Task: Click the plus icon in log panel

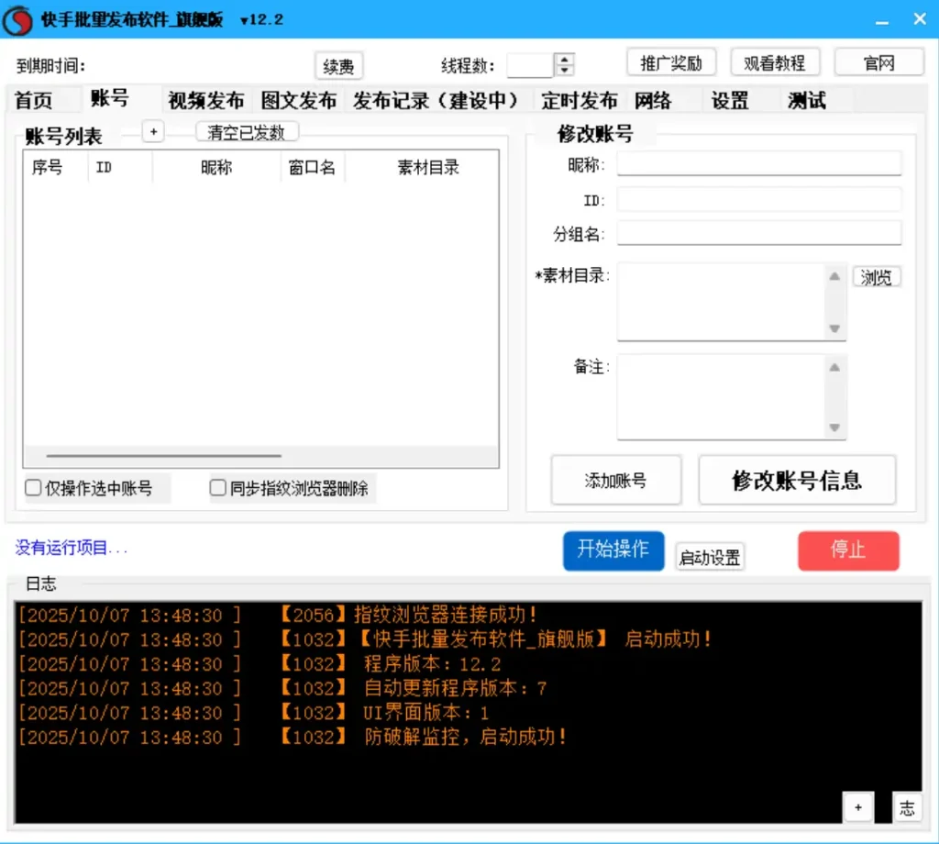Action: tap(858, 806)
